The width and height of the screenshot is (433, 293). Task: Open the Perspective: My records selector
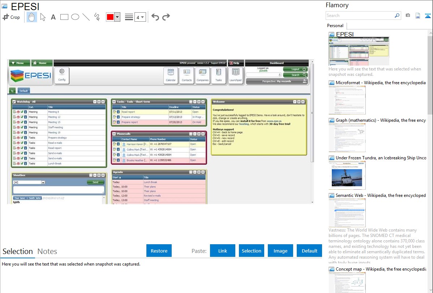pyautogui.click(x=277, y=81)
